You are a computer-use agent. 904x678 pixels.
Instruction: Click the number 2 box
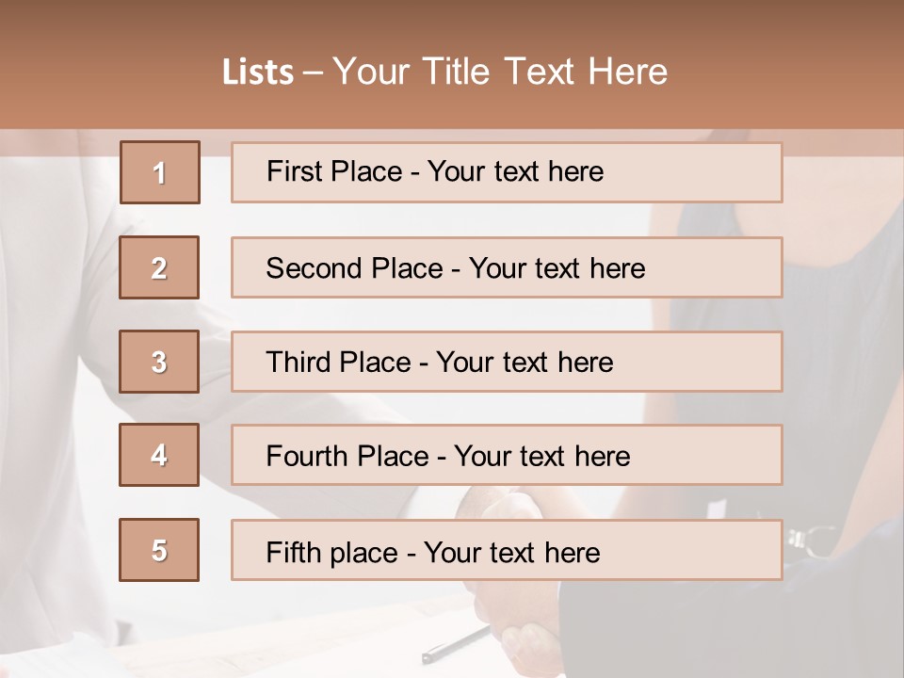[x=159, y=267]
